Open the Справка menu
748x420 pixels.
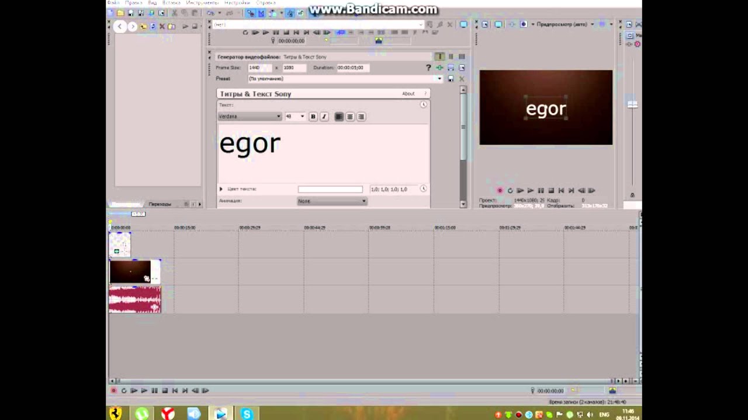click(265, 3)
